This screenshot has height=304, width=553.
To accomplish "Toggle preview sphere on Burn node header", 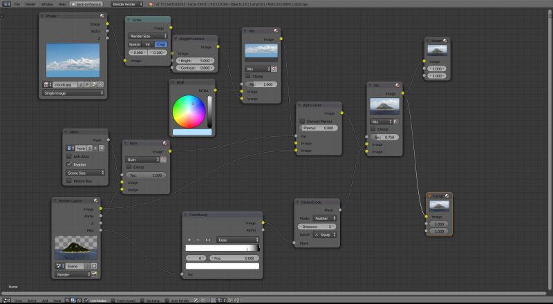I will click(165, 143).
